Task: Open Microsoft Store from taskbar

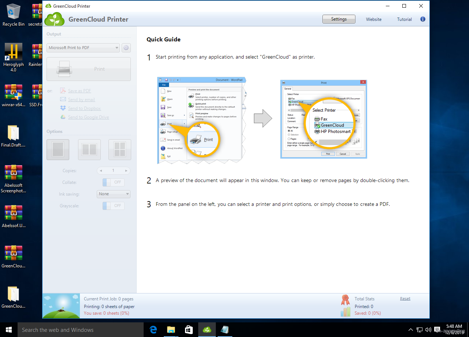Action: [189, 330]
